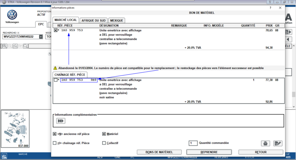
Task: Click the QUANTITÉ column header
Action: (x=248, y=26)
